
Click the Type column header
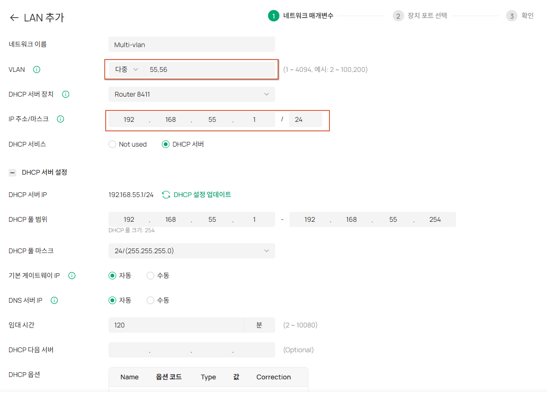(x=208, y=377)
